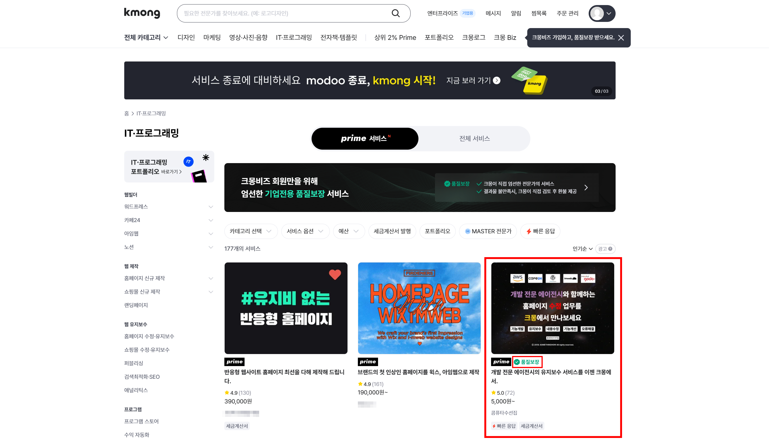
Task: Go to 주문 관리 in header
Action: [x=567, y=13]
